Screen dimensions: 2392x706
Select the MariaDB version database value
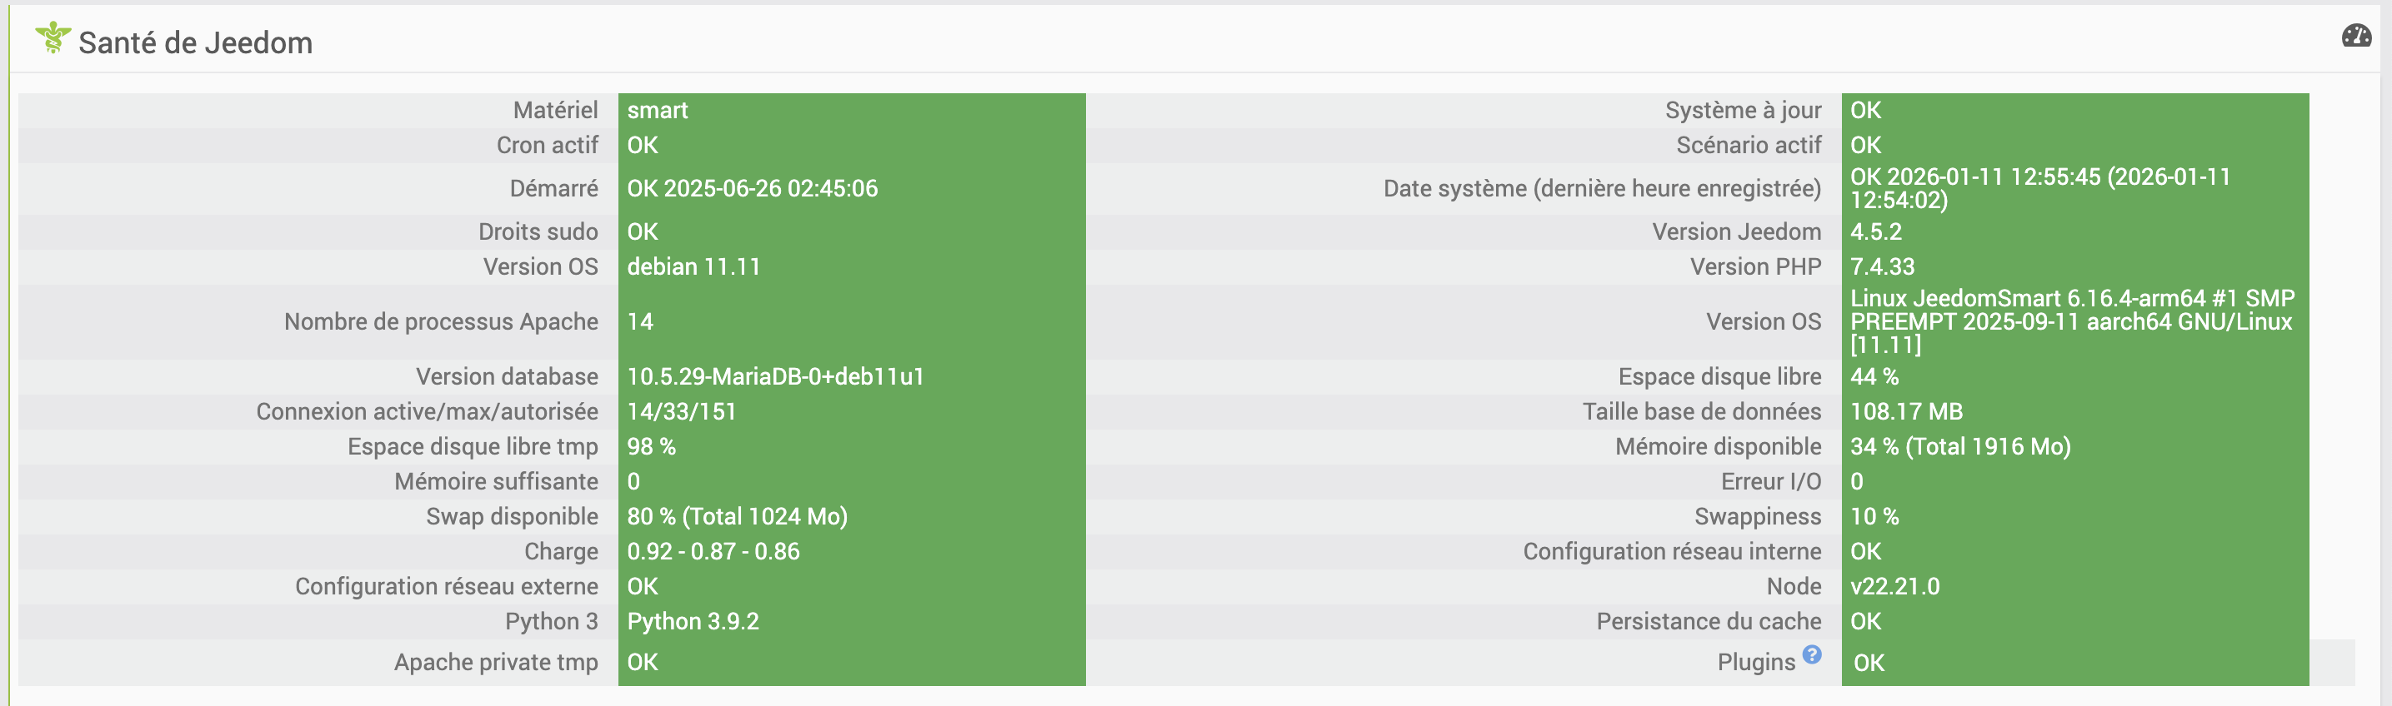coord(775,376)
